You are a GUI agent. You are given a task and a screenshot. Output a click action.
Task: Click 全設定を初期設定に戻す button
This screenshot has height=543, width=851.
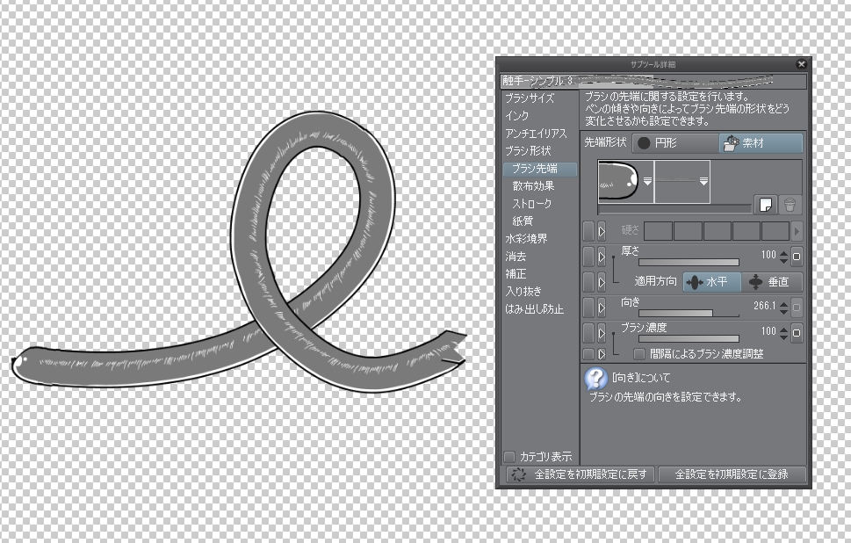[581, 474]
